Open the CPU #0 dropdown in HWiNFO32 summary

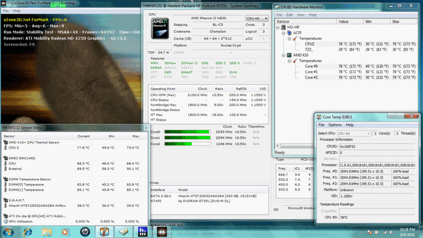coord(255,18)
